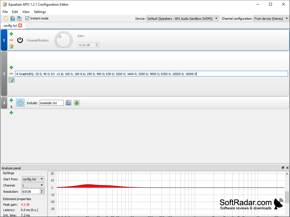
Task: Edit the Preamplification row as text
Action: (x=11, y=46)
